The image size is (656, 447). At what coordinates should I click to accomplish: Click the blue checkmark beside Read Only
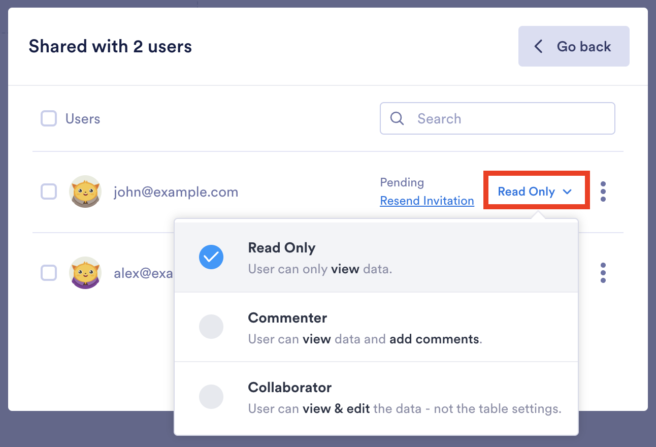coord(211,258)
